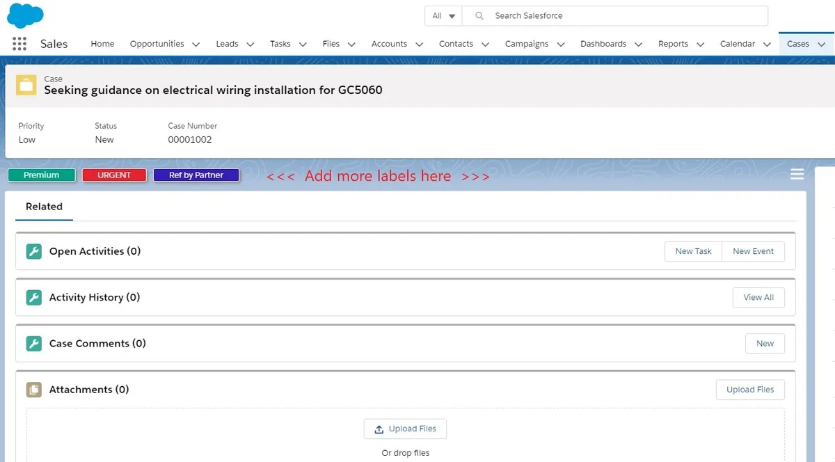
Task: Open the hamburger menu icon beside labels
Action: [797, 174]
